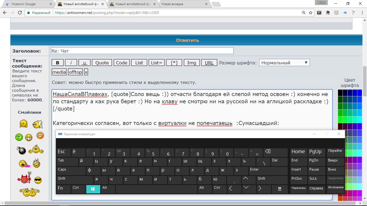Insert the black bomb smiley
This screenshot has width=367, height=206.
pyautogui.click(x=21, y=150)
